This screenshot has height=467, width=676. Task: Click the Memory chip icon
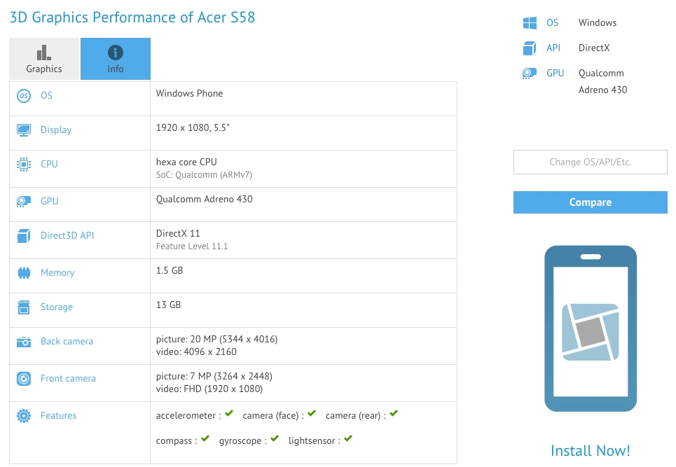click(24, 272)
